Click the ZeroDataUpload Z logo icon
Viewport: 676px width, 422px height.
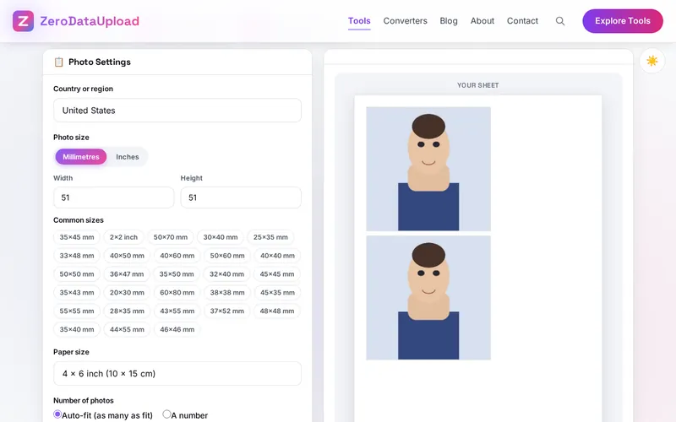pos(24,21)
